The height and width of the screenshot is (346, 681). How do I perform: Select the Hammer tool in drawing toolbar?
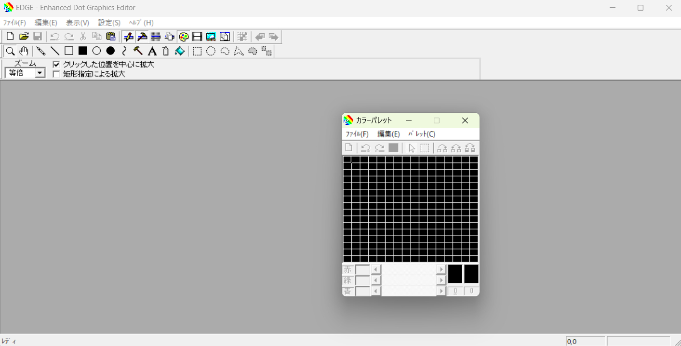pos(138,51)
